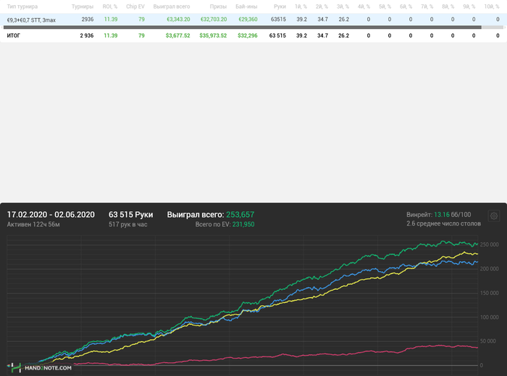This screenshot has width=507, height=376.
Task: Click '€32,703.20' prizes cell
Action: tap(214, 20)
